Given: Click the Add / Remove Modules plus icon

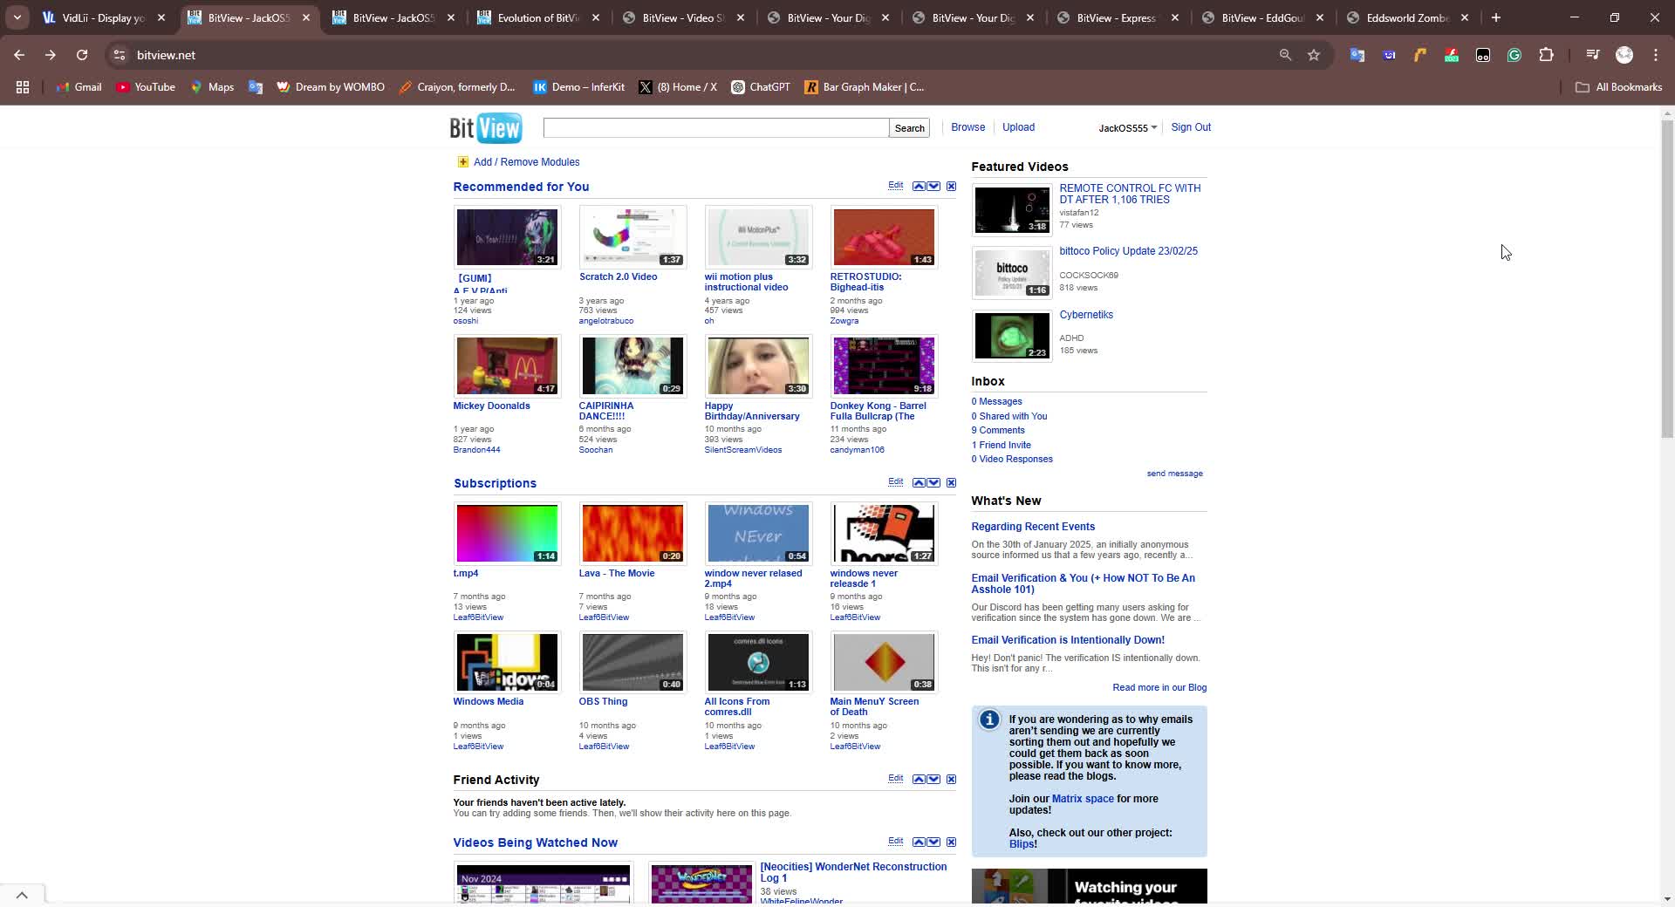Looking at the screenshot, I should tap(462, 162).
